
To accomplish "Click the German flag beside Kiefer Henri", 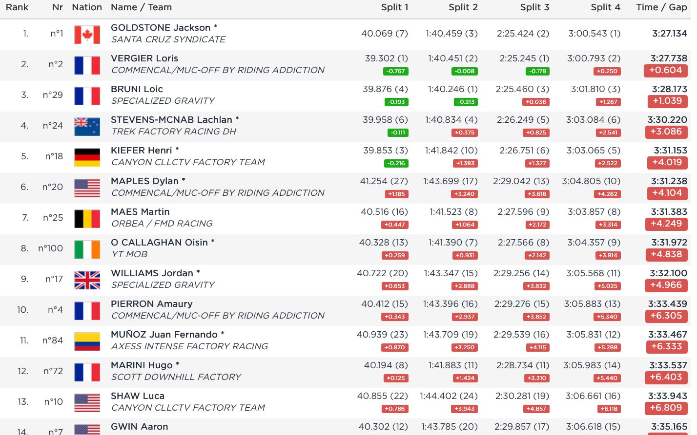I will pos(87,157).
